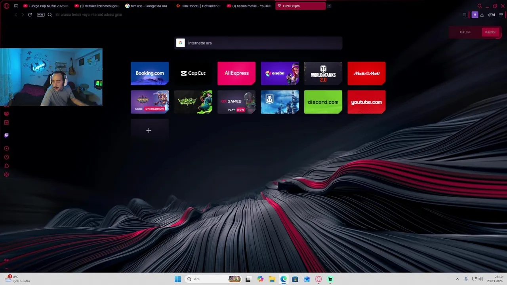Open the World of Warships tile
507x285 pixels.
tap(280, 102)
